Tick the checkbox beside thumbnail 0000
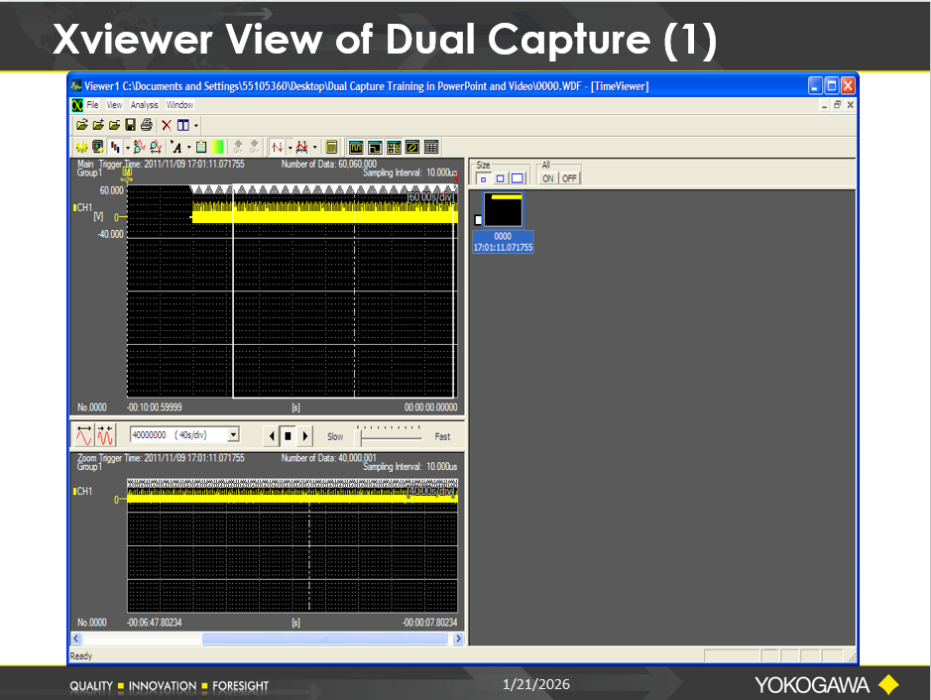The image size is (931, 700). [478, 220]
